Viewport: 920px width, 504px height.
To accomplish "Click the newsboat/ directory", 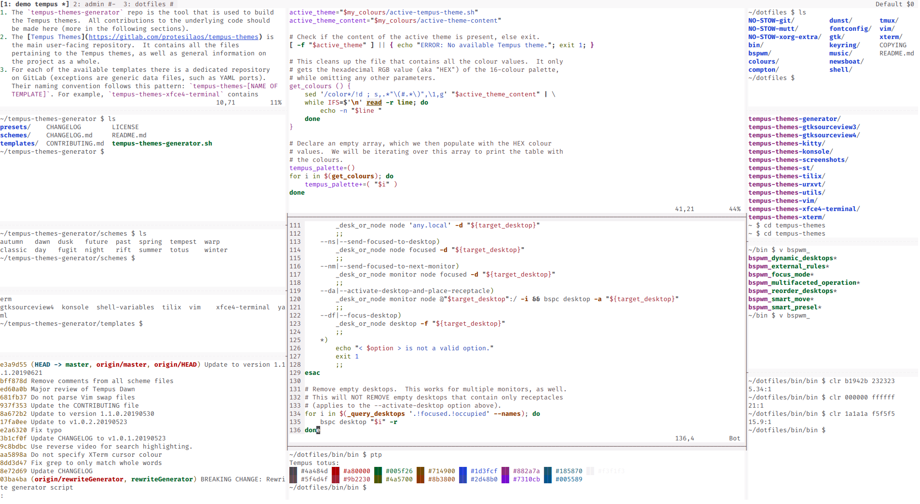I will tap(847, 61).
